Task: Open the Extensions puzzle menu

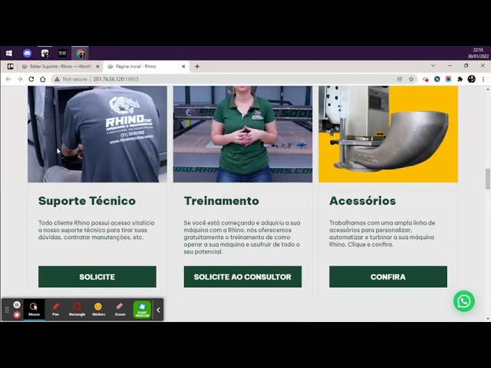Action: 460,79
